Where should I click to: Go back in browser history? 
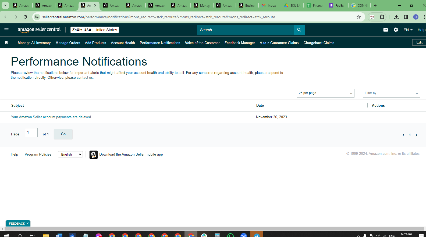click(x=6, y=17)
